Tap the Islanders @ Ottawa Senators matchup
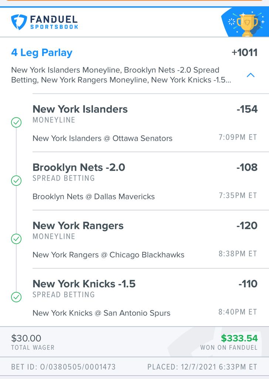The height and width of the screenshot is (379, 269). 102,138
